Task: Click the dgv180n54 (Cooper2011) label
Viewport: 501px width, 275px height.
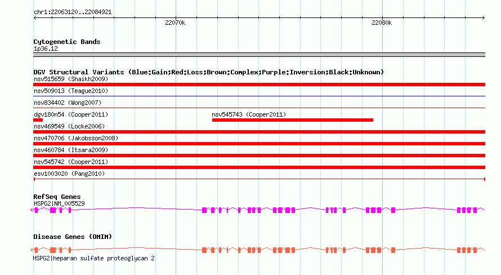Action: pyautogui.click(x=71, y=114)
